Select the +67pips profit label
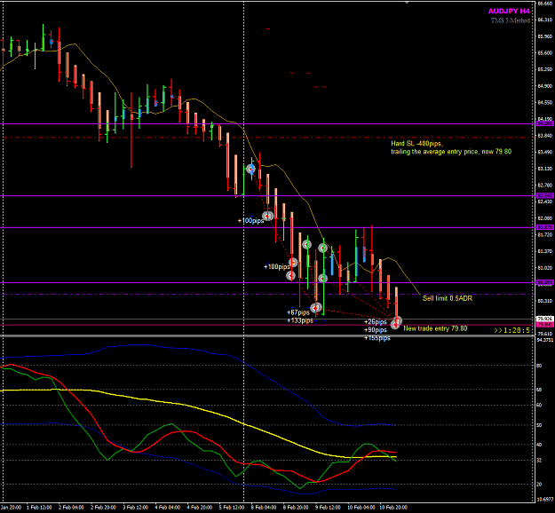Screen dimensions: 555x513 click(x=298, y=312)
